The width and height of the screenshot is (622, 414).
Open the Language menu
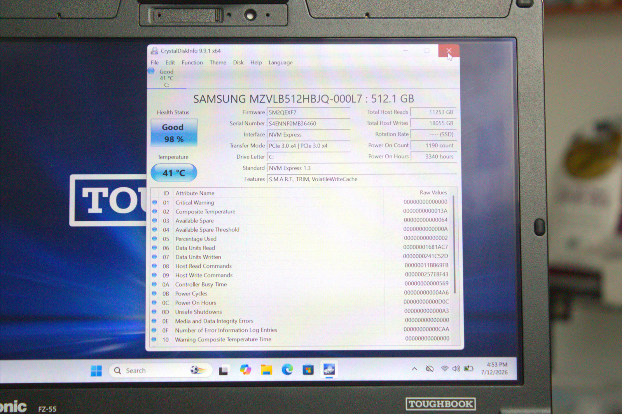[x=280, y=63]
